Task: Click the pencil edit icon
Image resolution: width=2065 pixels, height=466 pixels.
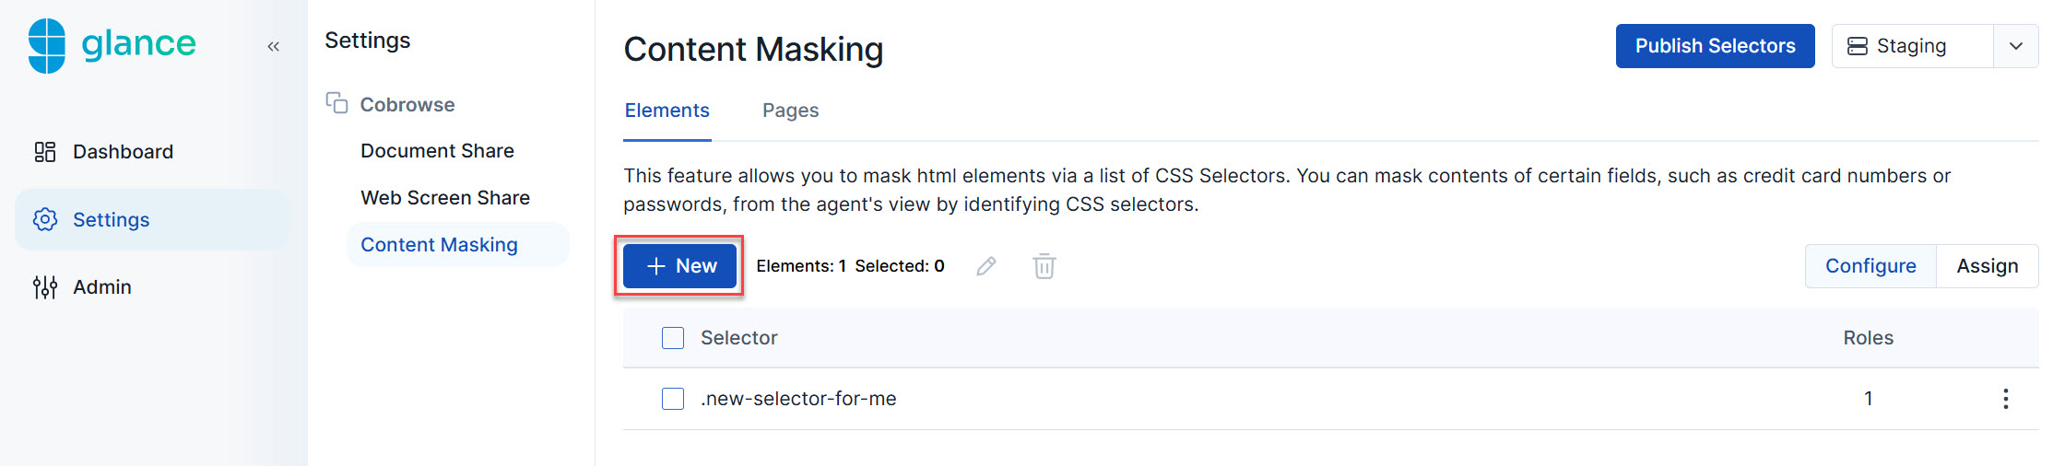Action: 986,266
